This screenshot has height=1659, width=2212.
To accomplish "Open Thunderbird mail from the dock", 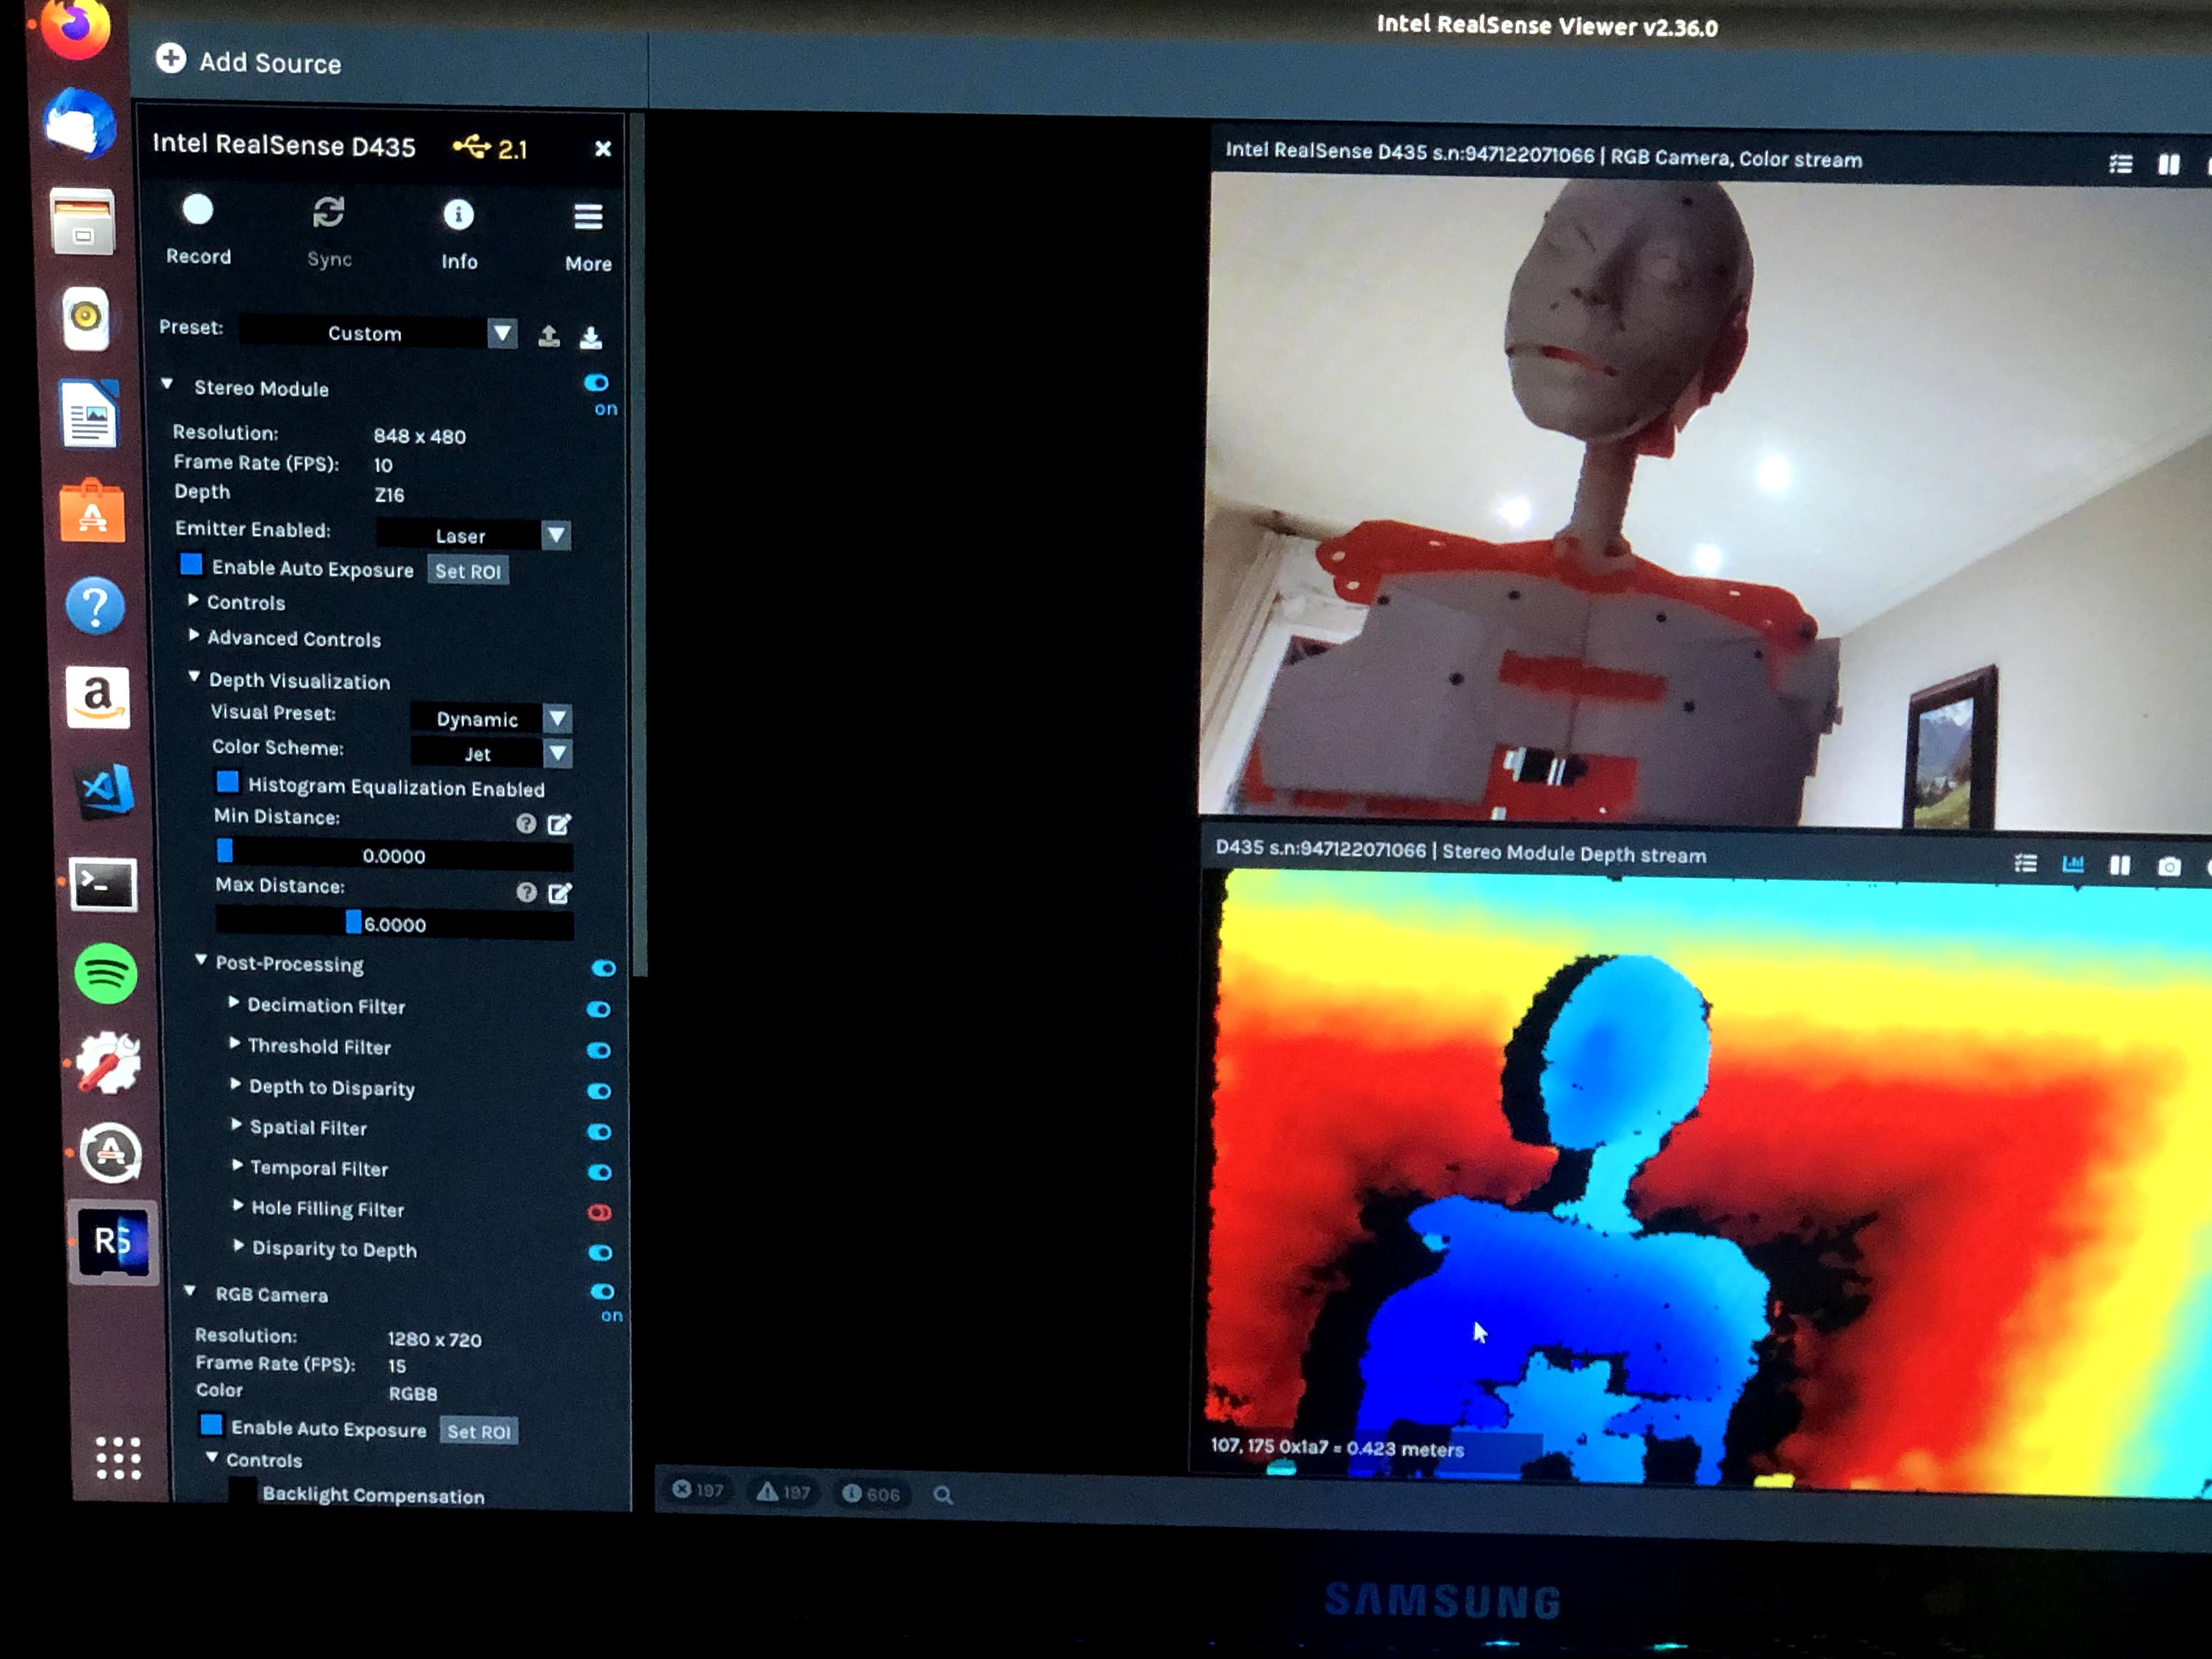I will (80, 124).
